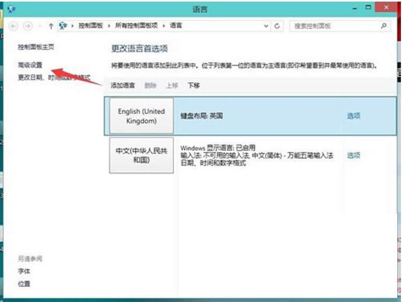Click Windows 显示语言: 已启用 text
402x302 pixels.
(218, 148)
